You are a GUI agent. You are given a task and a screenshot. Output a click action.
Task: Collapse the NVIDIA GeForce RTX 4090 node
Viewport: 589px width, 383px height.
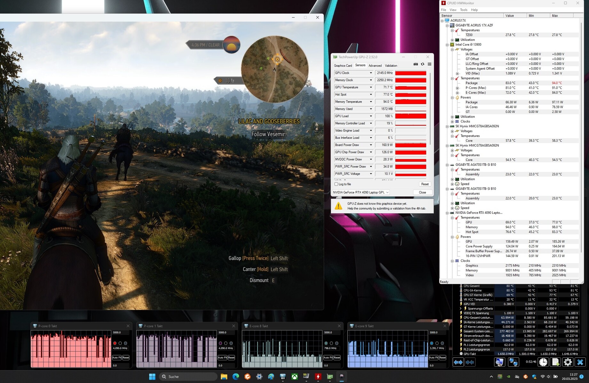(447, 213)
